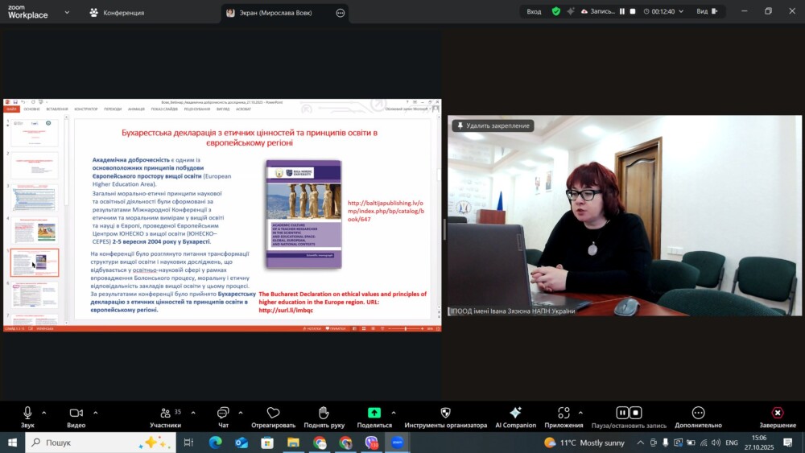Viewport: 805px width, 453px height.
Task: Raise hand with Поднять руку
Action: (324, 414)
